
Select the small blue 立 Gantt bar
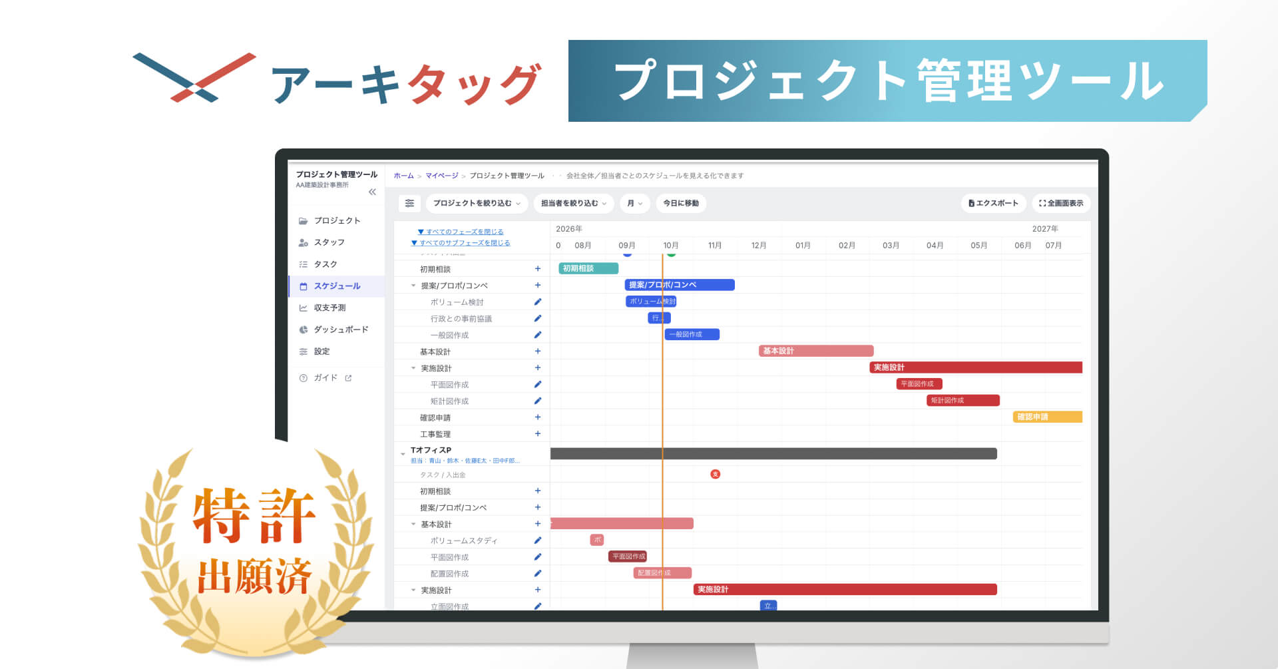[768, 605]
